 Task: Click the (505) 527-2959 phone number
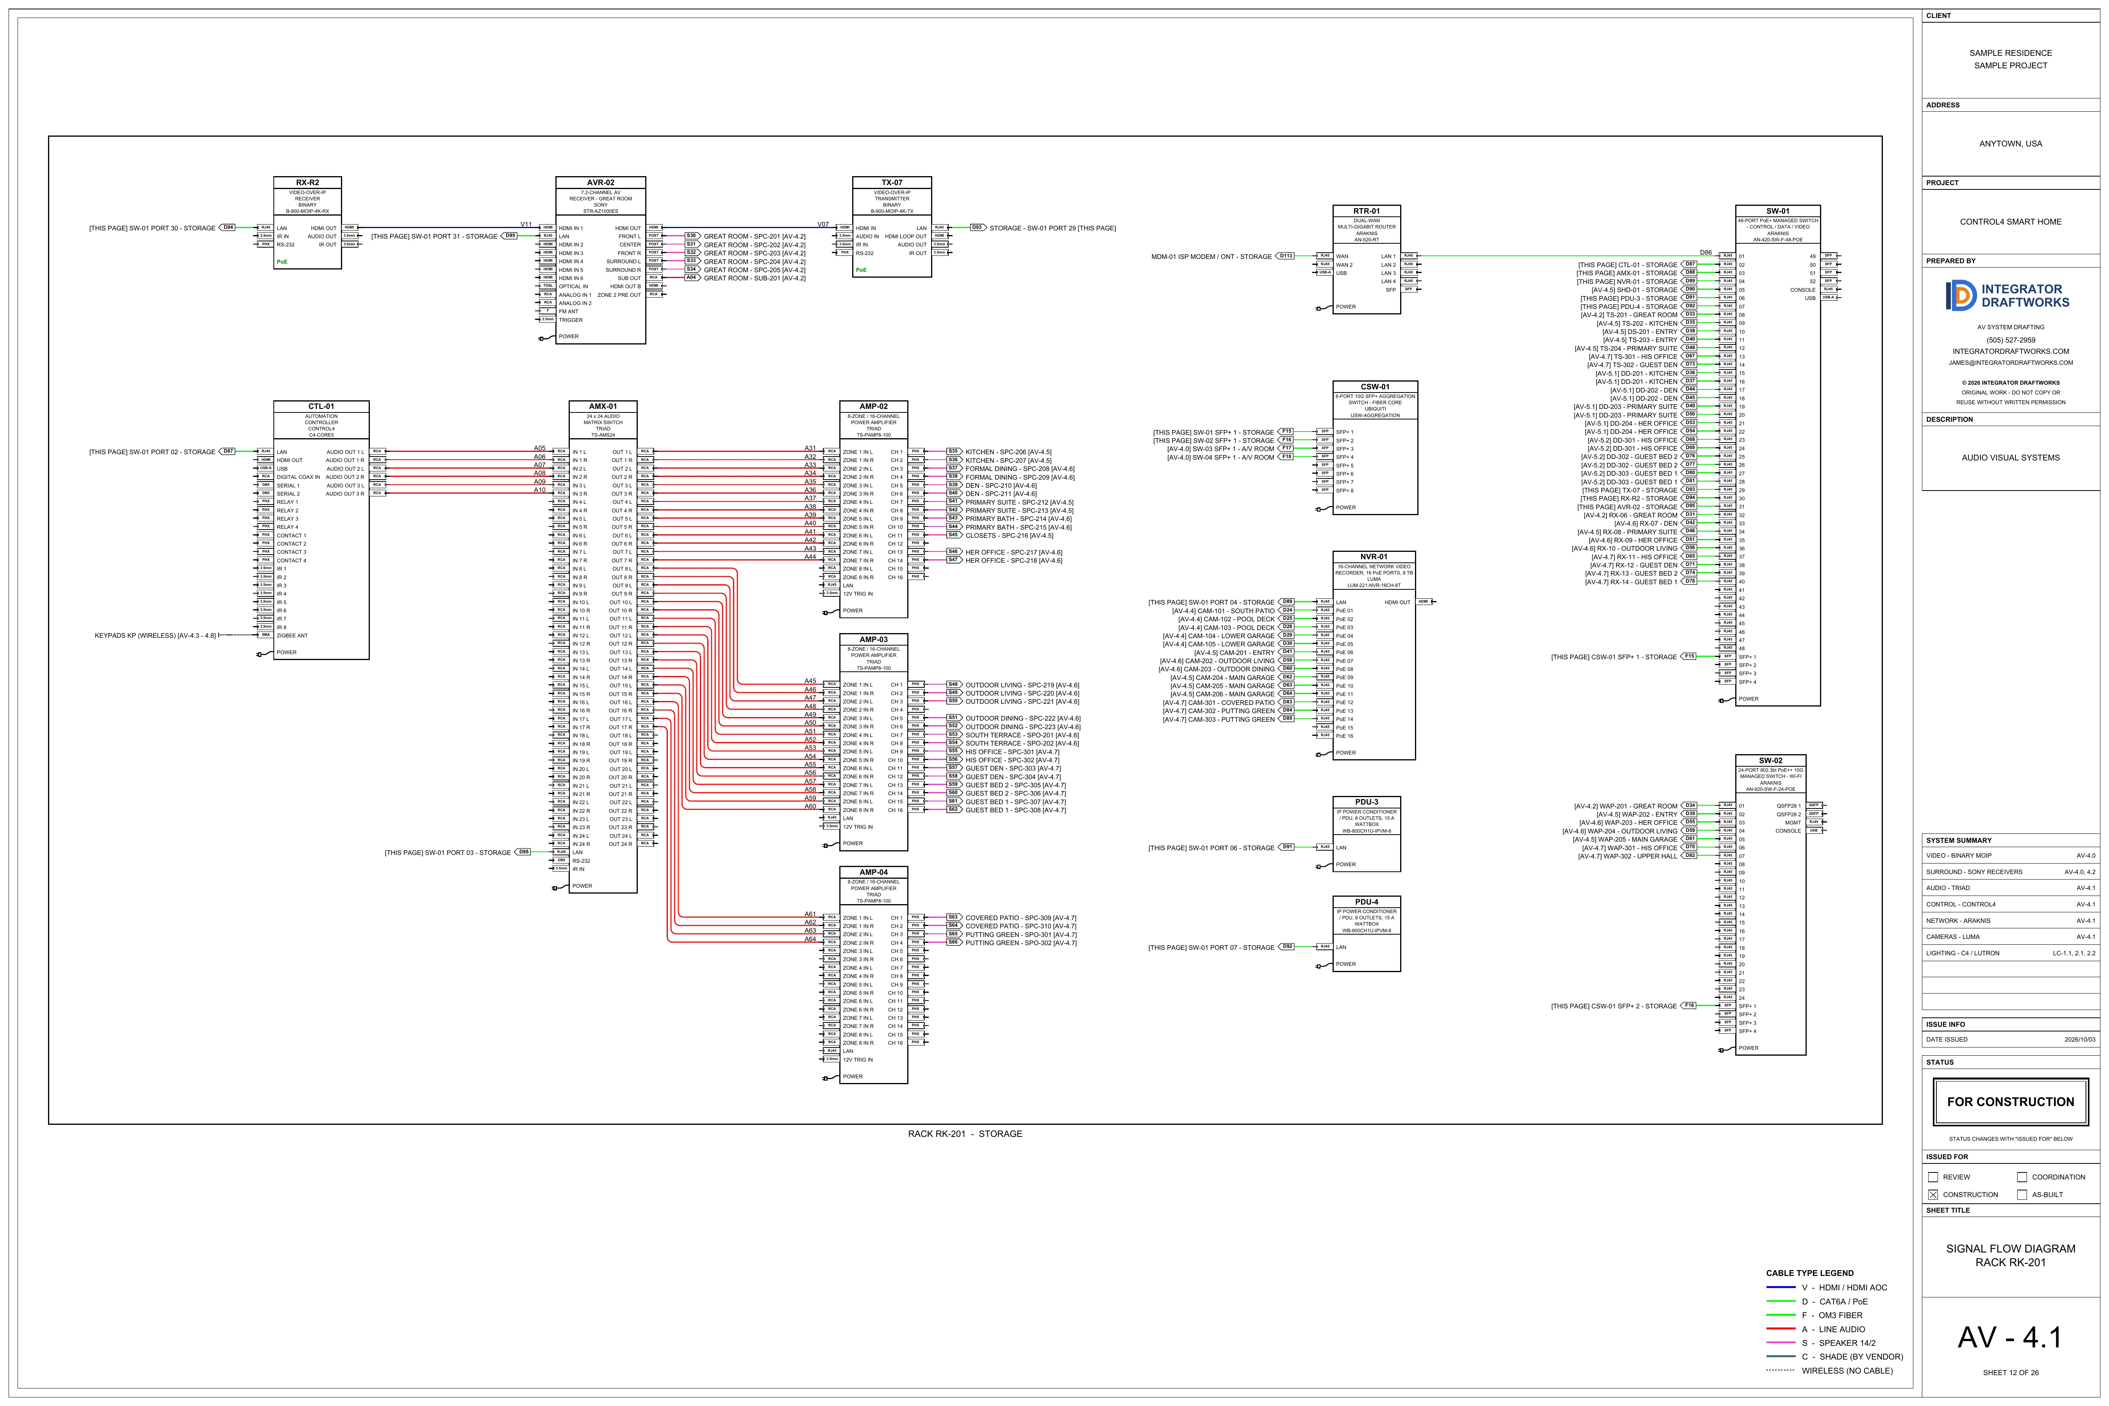coord(2010,340)
